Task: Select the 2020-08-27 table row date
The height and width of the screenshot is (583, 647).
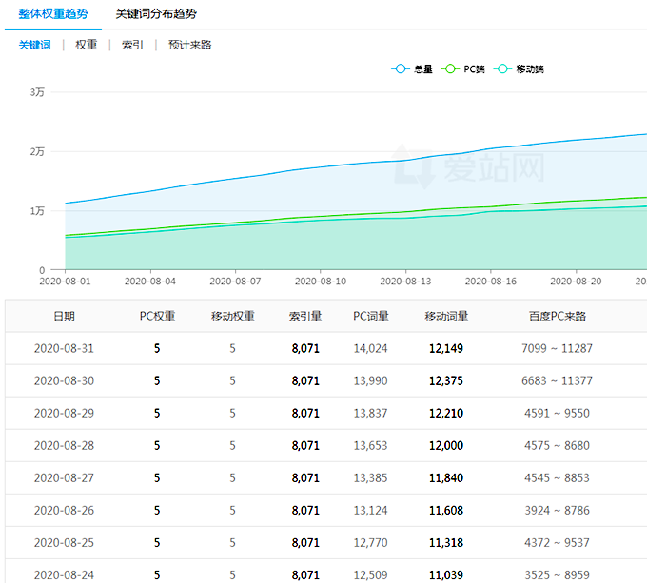Action: pos(64,478)
